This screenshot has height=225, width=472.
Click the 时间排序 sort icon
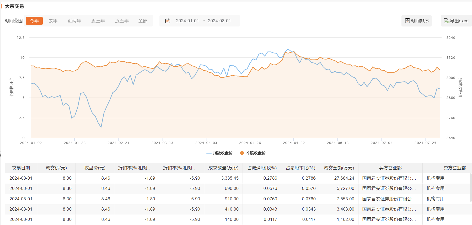coord(407,21)
